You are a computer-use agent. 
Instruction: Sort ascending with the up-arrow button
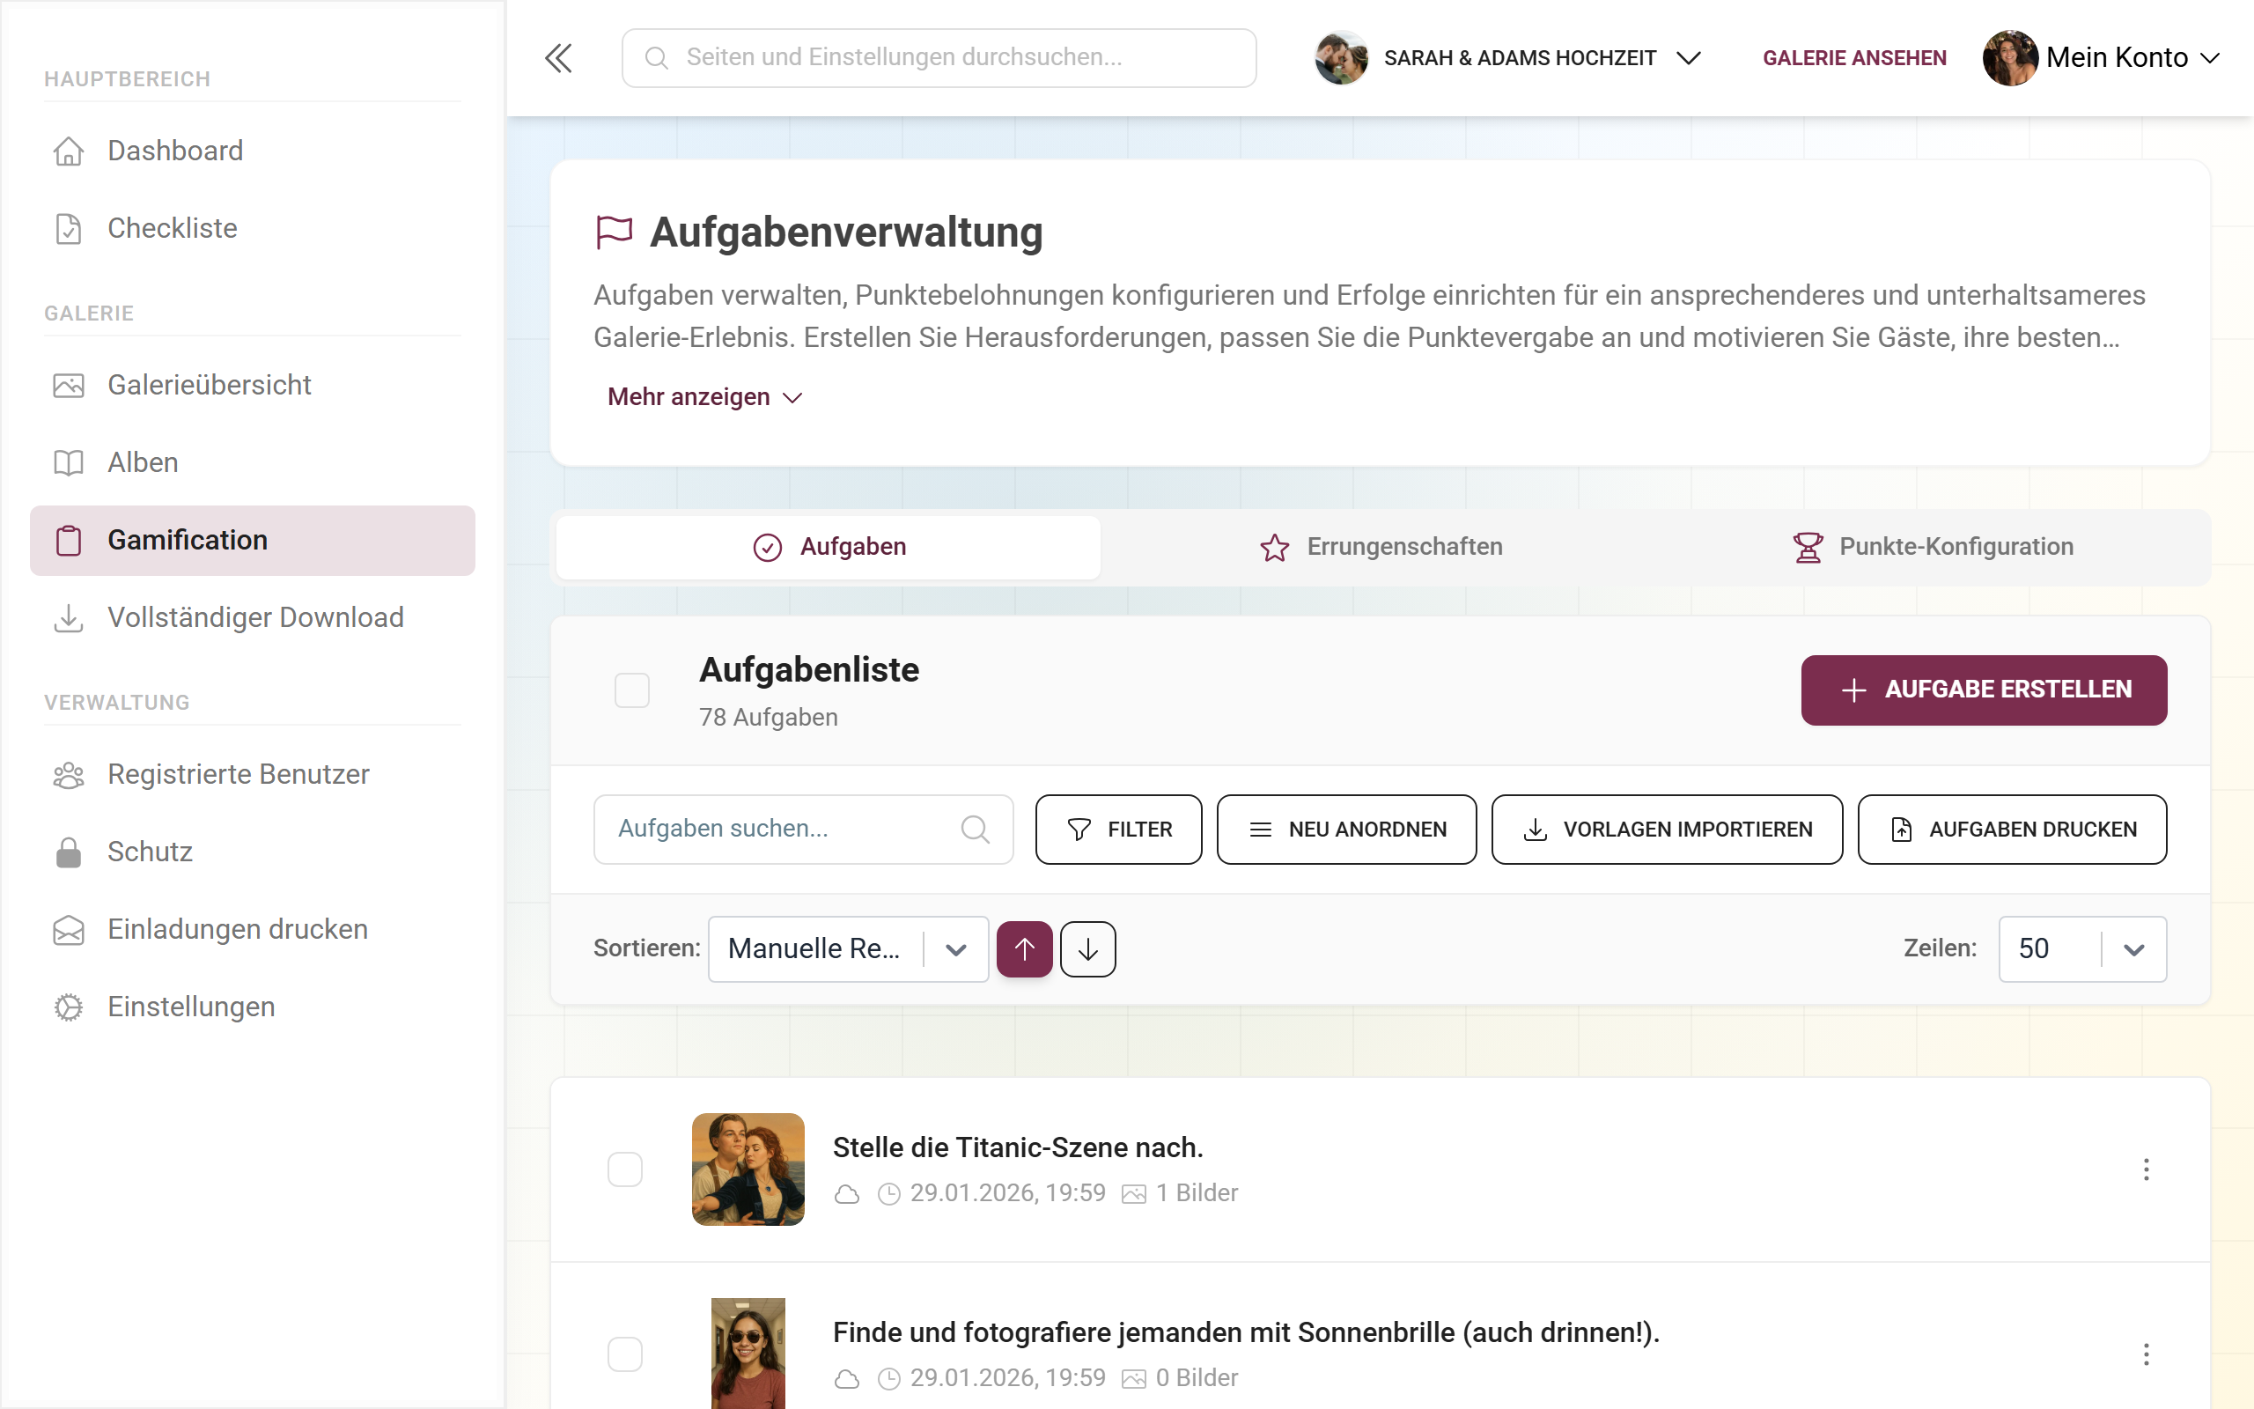tap(1025, 948)
